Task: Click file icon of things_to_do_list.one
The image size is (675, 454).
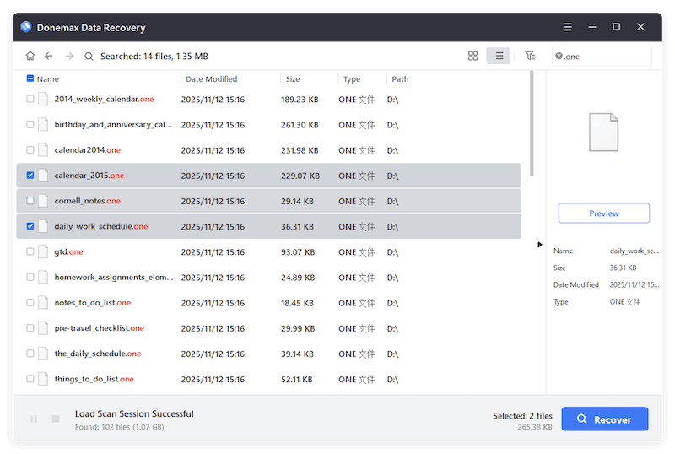Action: pos(43,379)
